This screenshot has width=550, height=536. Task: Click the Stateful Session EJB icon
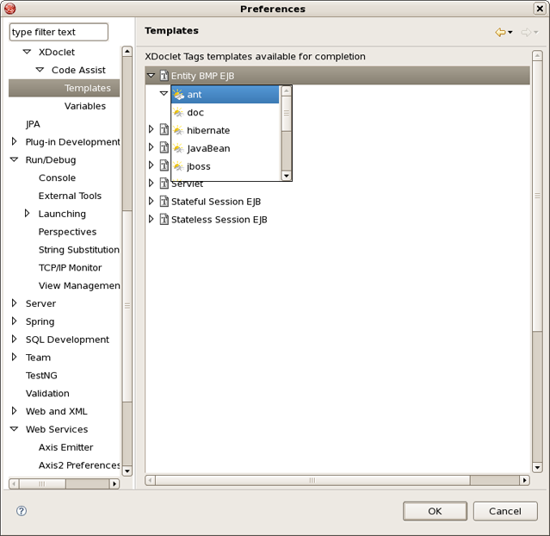[x=164, y=202]
